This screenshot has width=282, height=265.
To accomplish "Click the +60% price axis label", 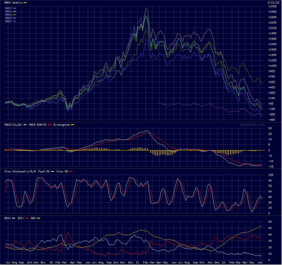I will pyautogui.click(x=271, y=82).
